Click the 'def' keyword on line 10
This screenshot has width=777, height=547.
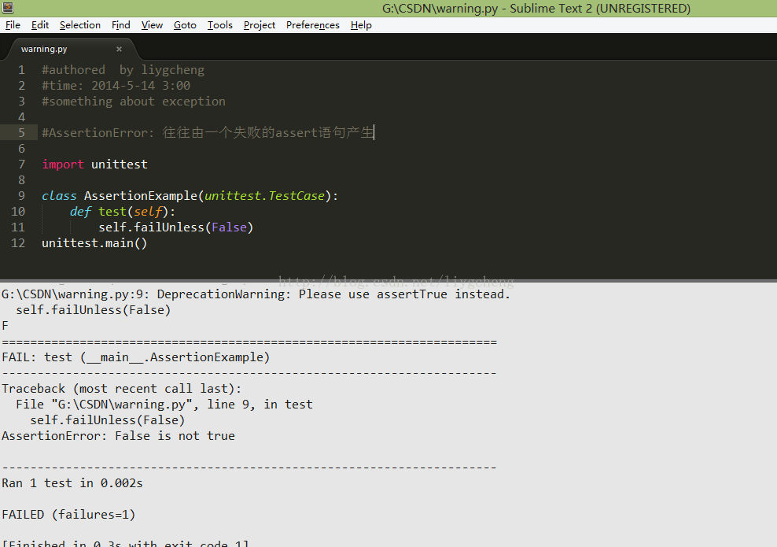(x=80, y=212)
